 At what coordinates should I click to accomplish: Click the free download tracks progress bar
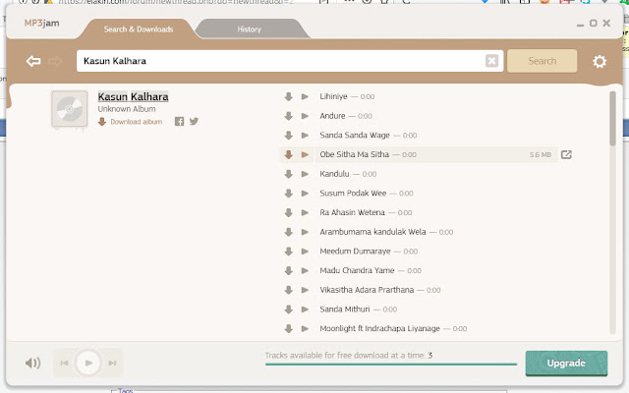pyautogui.click(x=391, y=365)
